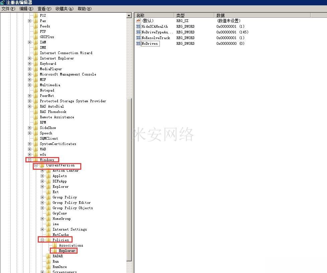Viewport: 327px width, 273px height.
Task: Select the Run folder icon
Action: click(48, 261)
